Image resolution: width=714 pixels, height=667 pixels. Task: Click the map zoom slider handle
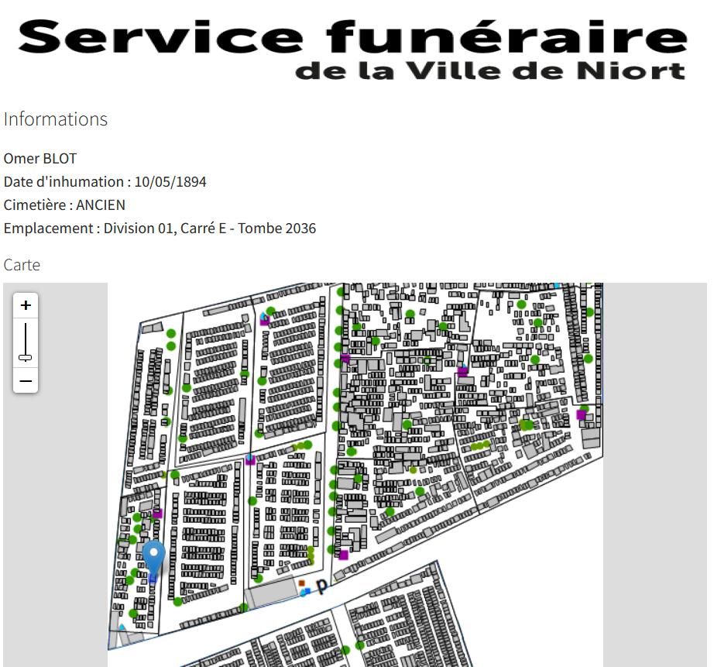[x=26, y=358]
